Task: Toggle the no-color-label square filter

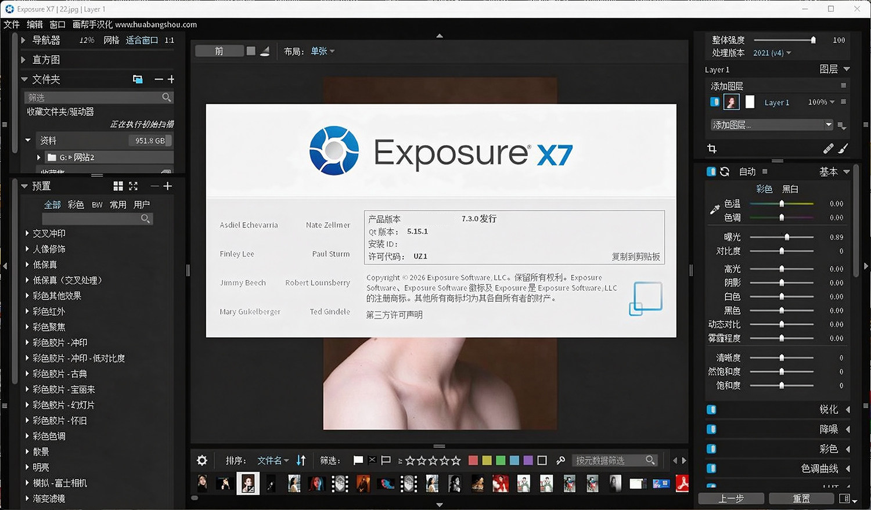Action: (542, 460)
